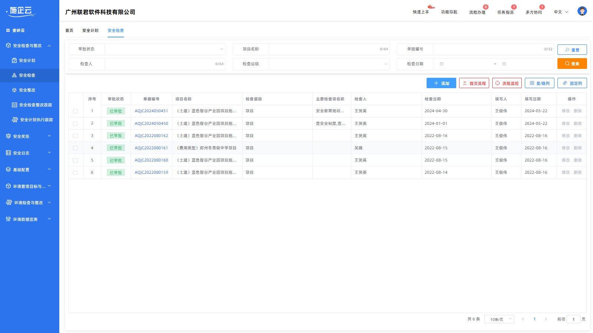The height and width of the screenshot is (333, 593).
Task: Click the 重置 reset button
Action: pyautogui.click(x=572, y=50)
